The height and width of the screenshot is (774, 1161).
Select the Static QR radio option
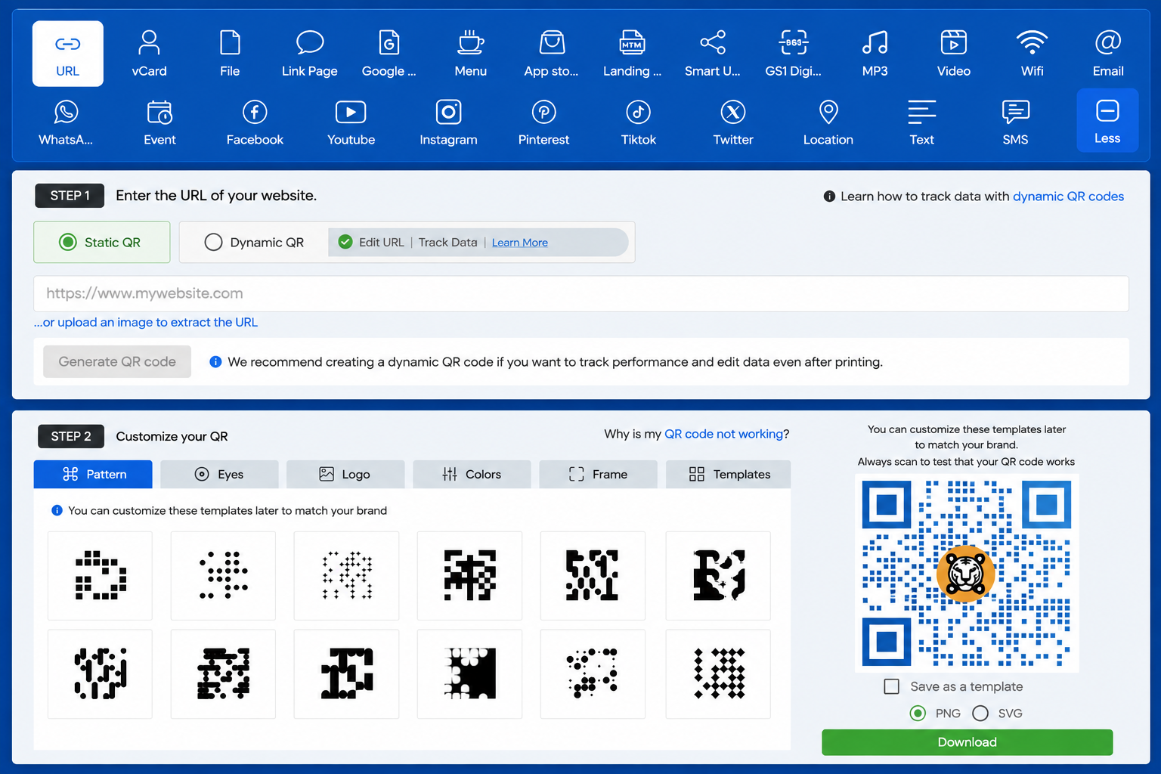68,242
